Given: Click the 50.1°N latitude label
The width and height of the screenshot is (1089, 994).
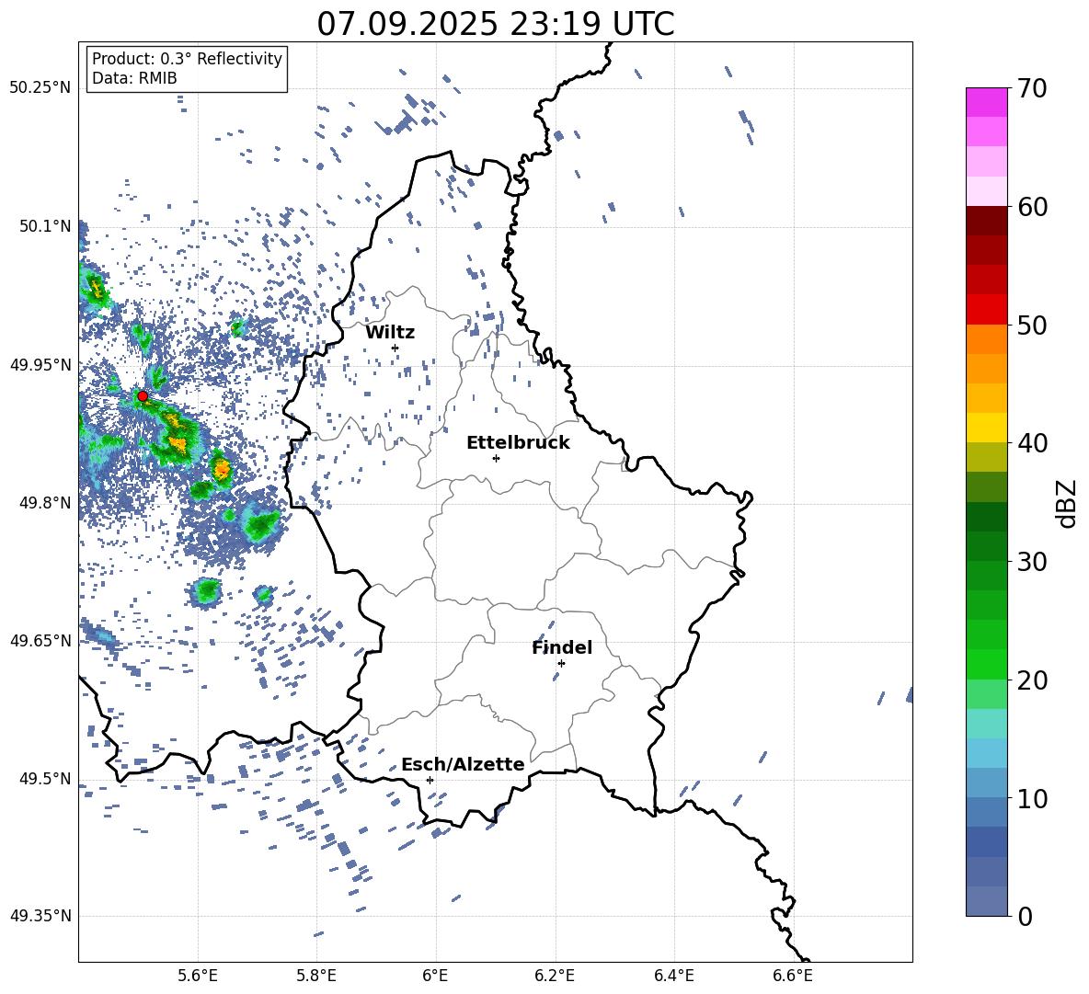Looking at the screenshot, I should [44, 226].
